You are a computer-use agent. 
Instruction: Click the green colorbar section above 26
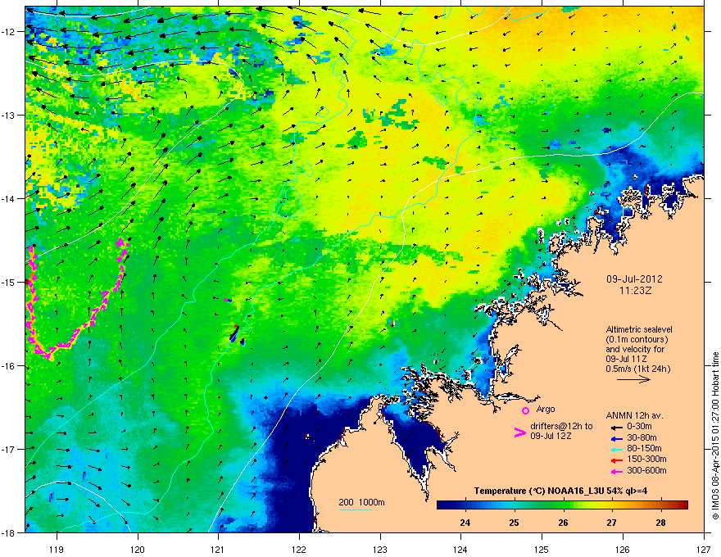(564, 505)
